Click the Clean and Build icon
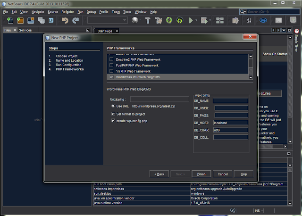 coord(159,20)
